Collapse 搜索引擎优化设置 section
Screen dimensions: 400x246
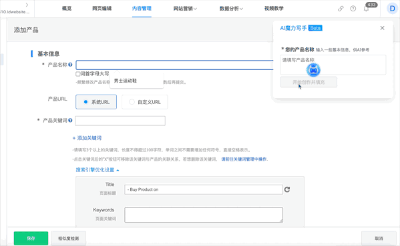coord(97,170)
